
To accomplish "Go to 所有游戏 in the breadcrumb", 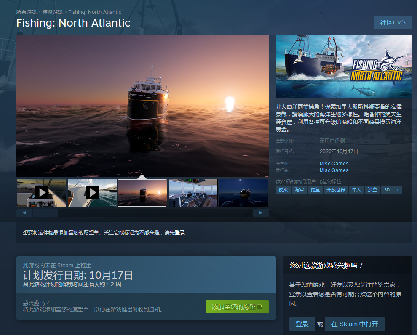I will point(25,12).
